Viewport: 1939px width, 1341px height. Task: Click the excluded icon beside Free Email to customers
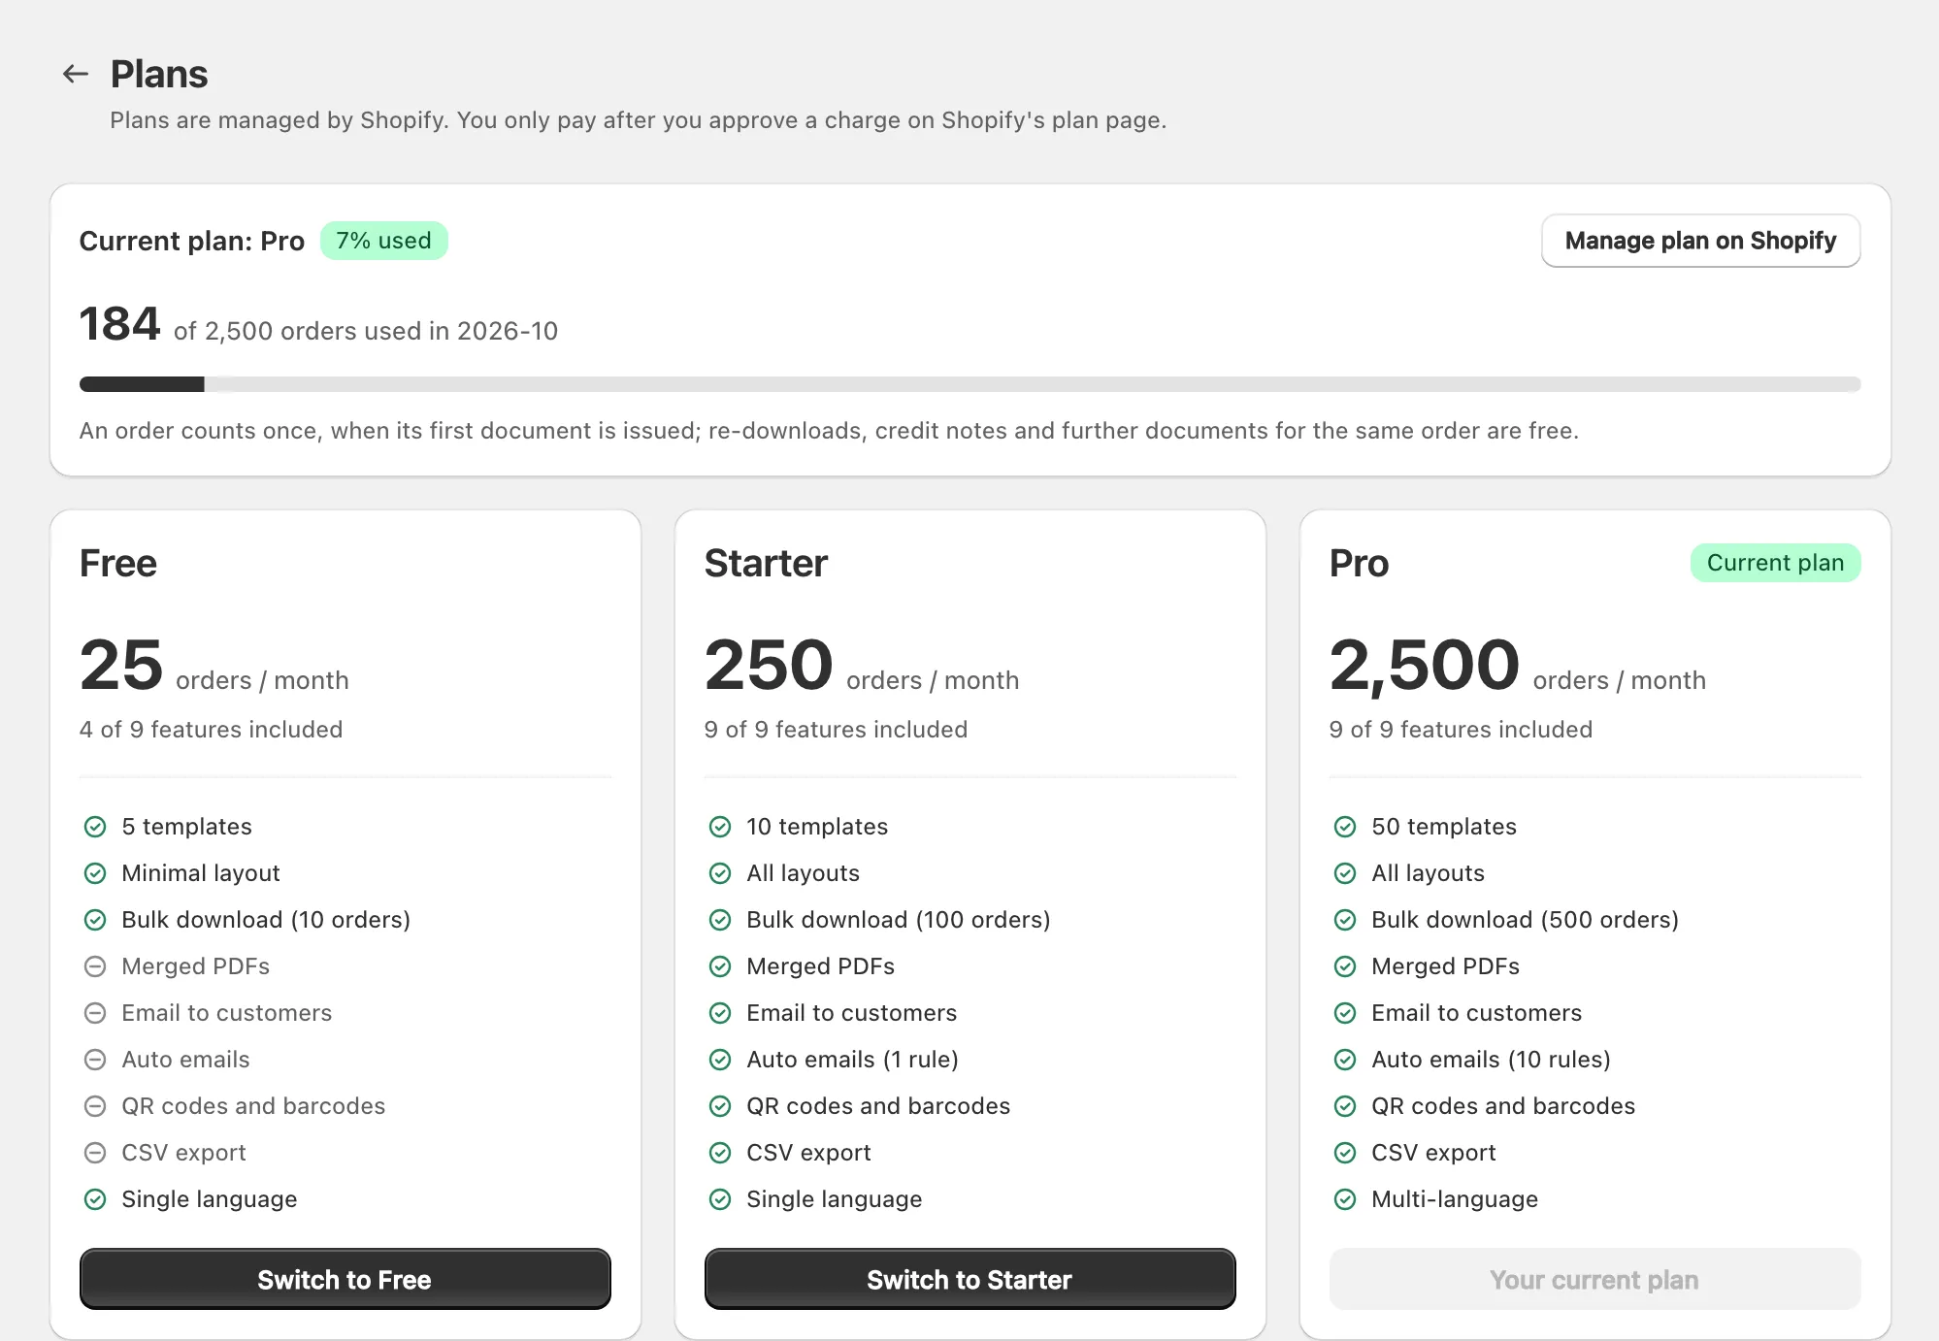tap(95, 1013)
